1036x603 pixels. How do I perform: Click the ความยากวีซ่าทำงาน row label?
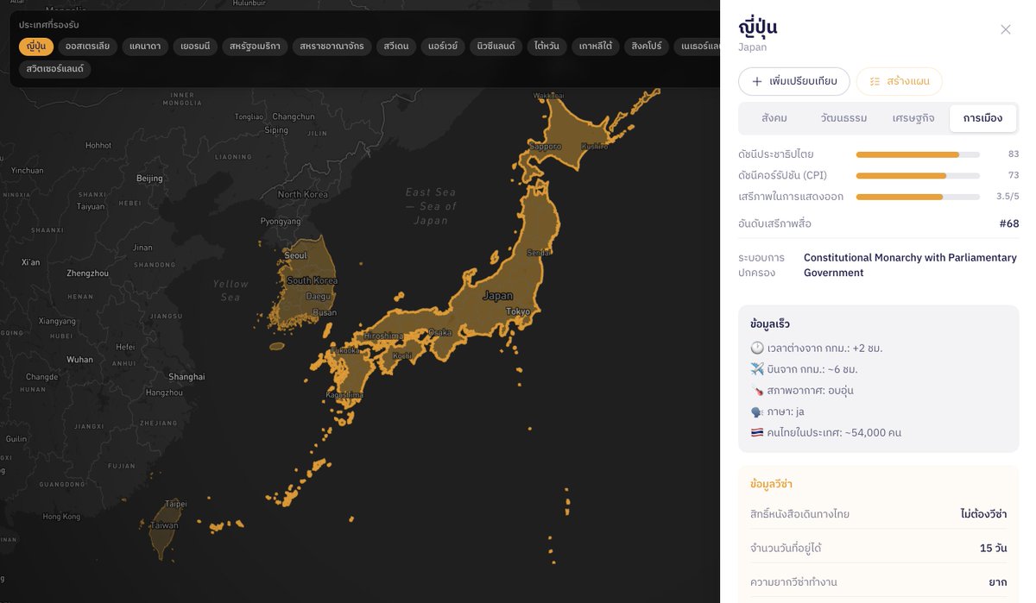(x=793, y=582)
